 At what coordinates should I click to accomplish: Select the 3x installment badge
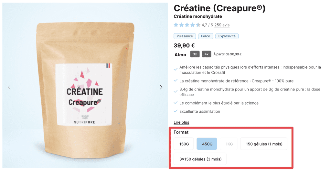[195, 54]
